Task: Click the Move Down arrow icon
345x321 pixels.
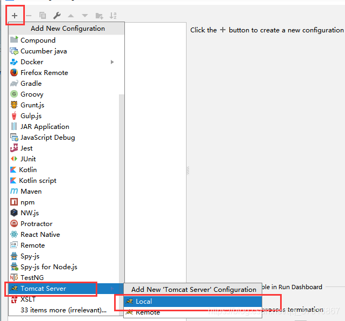Action: (x=85, y=16)
